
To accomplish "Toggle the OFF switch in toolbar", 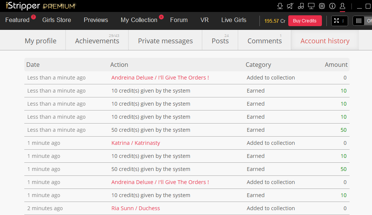I will [362, 21].
